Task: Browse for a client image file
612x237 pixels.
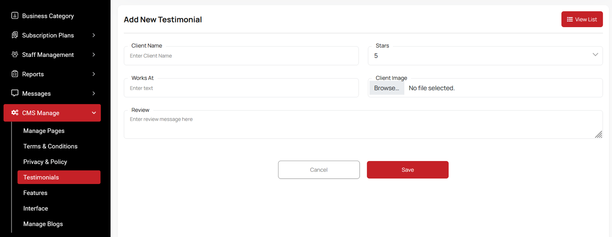Action: coord(387,88)
